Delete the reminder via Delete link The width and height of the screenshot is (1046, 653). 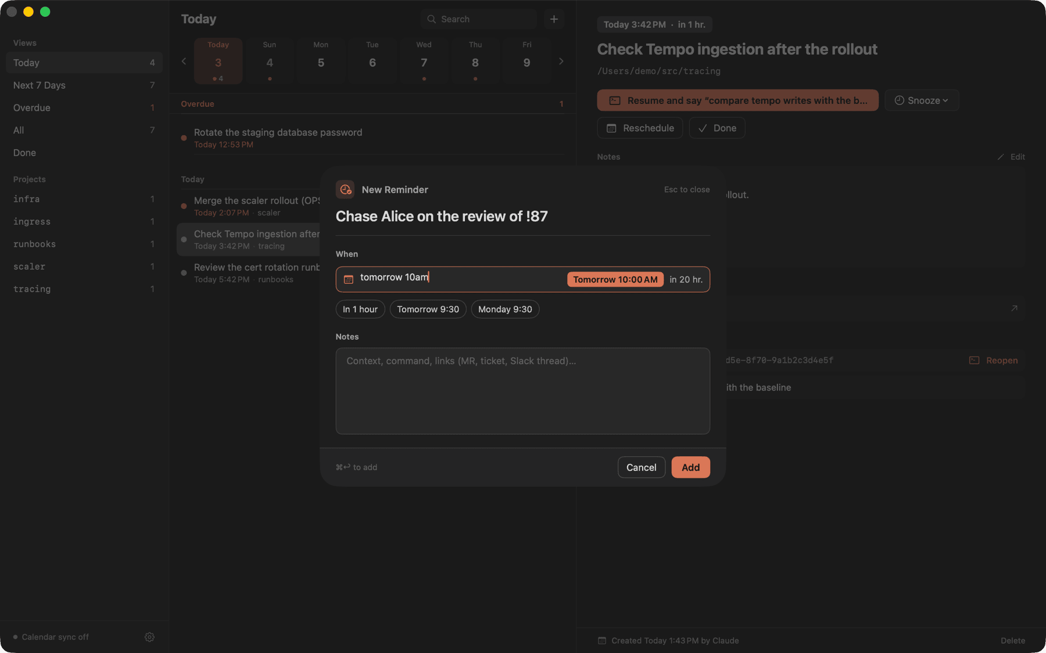click(1013, 641)
